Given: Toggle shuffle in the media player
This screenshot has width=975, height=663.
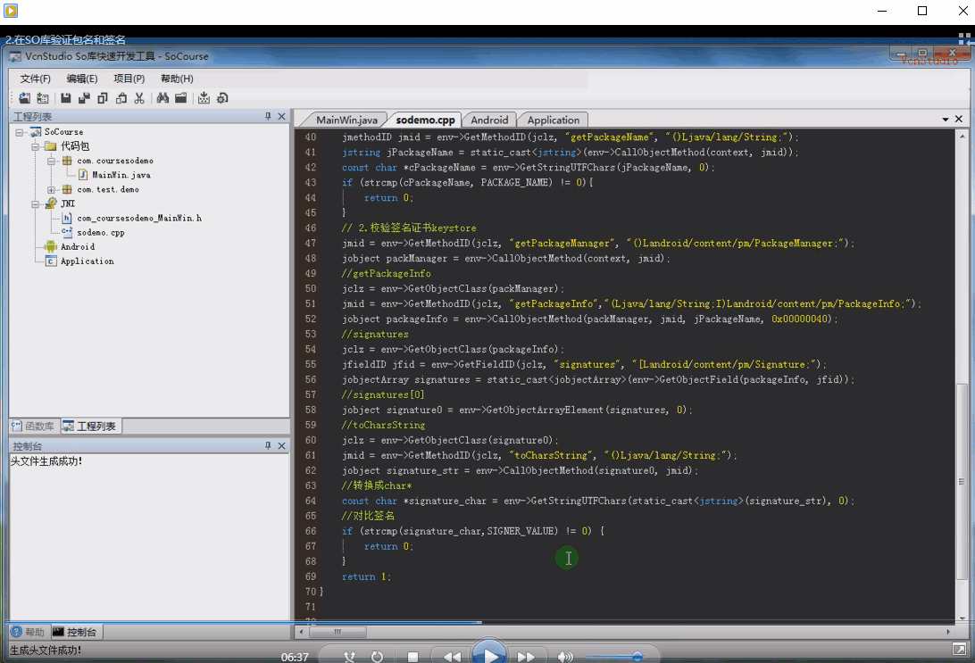Looking at the screenshot, I should [x=349, y=657].
